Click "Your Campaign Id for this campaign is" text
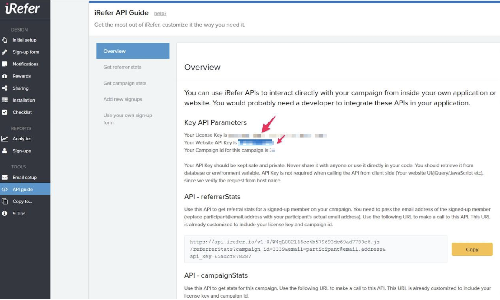 [x=226, y=150]
